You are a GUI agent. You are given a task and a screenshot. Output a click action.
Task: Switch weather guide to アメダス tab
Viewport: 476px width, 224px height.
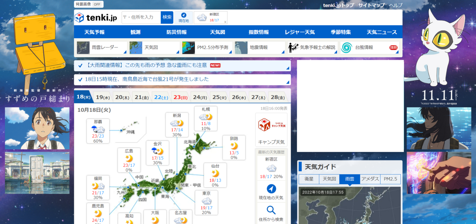370,179
